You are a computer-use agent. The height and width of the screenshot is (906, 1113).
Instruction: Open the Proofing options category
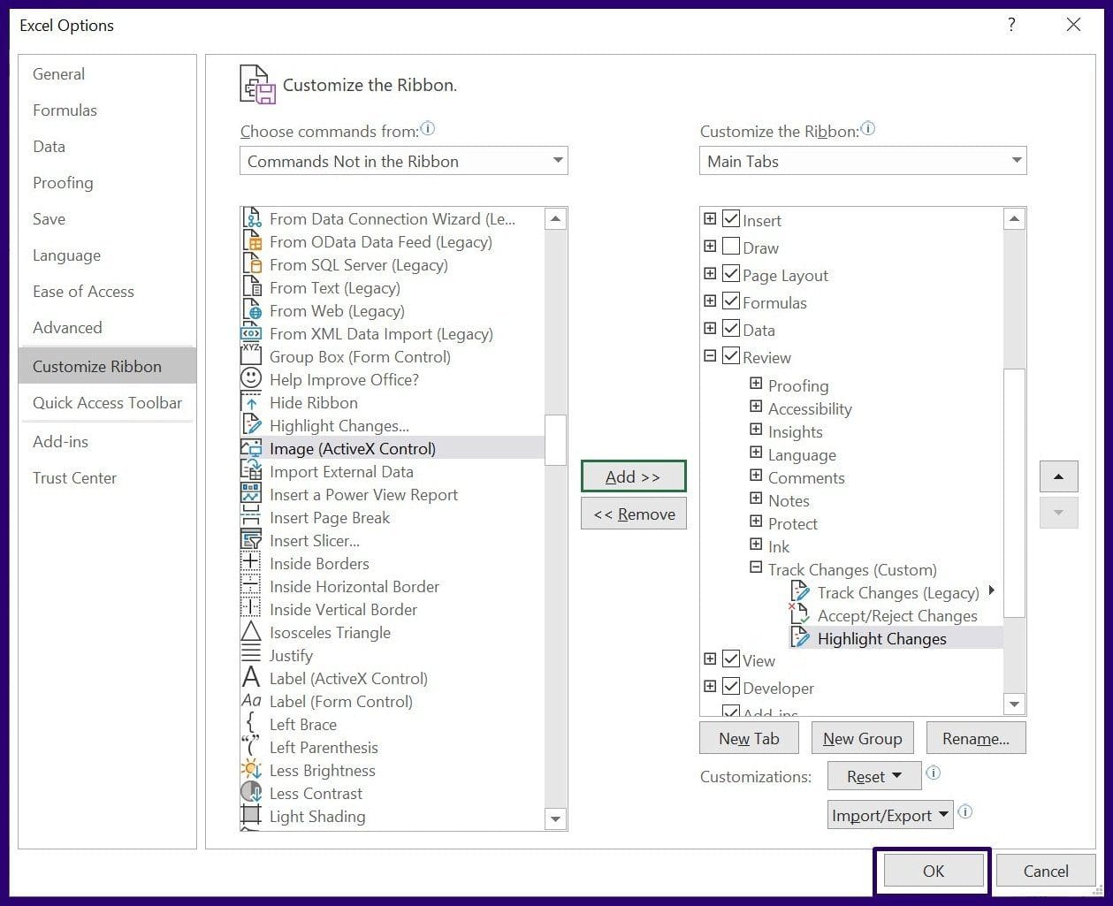coord(107,183)
